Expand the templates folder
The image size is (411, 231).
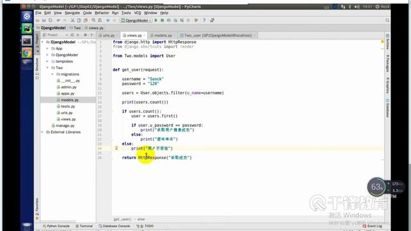click(48, 62)
